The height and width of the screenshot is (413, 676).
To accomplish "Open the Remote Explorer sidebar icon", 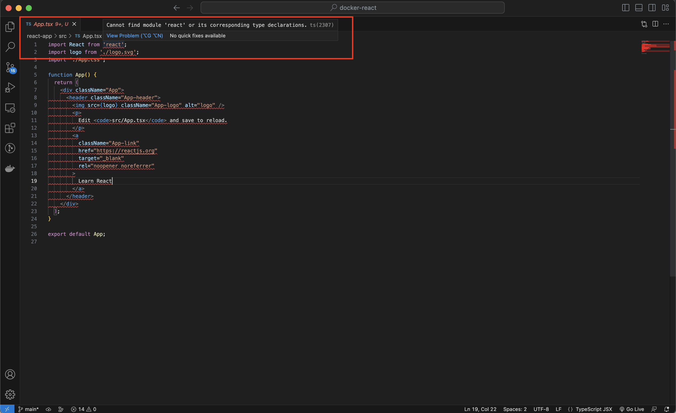I will [x=10, y=108].
